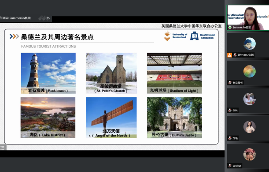This screenshot has height=172, width=269.
Task: Click muted mic icon next to 谢总秘书
Action: [230, 83]
